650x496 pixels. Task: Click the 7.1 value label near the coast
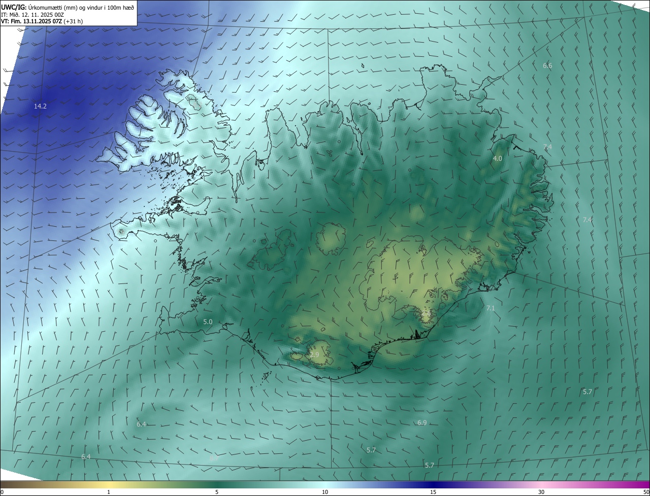[x=491, y=308]
